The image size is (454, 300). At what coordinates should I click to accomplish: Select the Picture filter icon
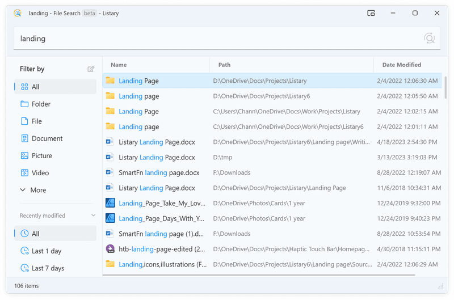(x=24, y=155)
